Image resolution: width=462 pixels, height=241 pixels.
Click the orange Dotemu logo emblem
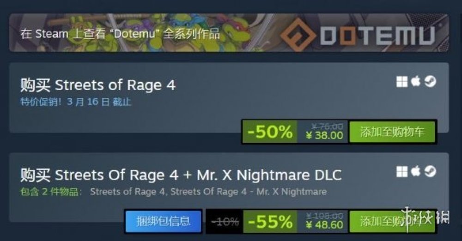click(x=297, y=34)
